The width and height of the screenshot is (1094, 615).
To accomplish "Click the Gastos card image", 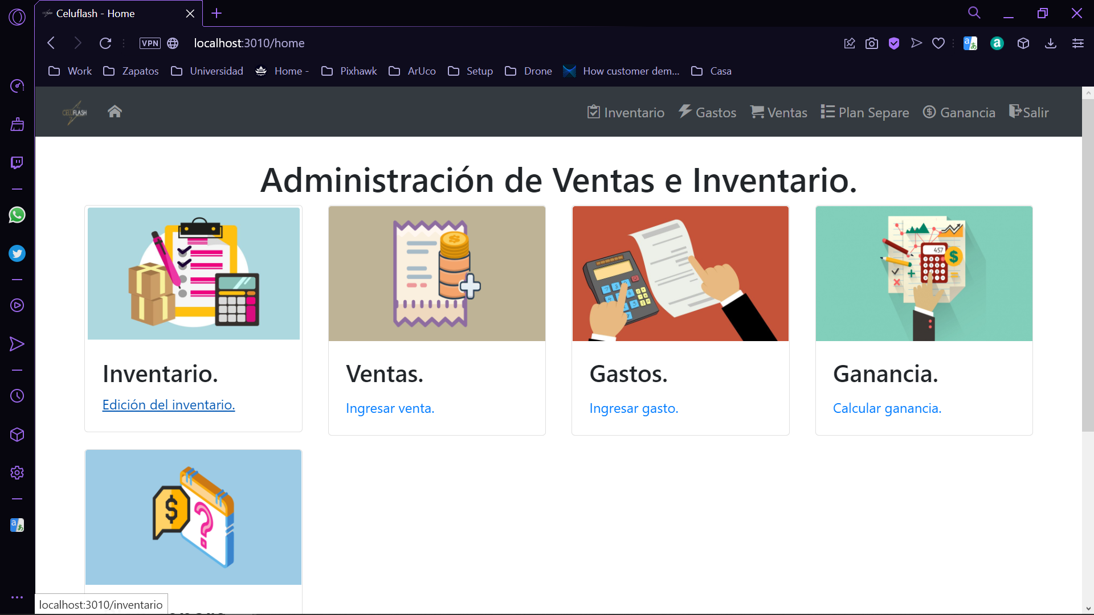I will pyautogui.click(x=680, y=273).
